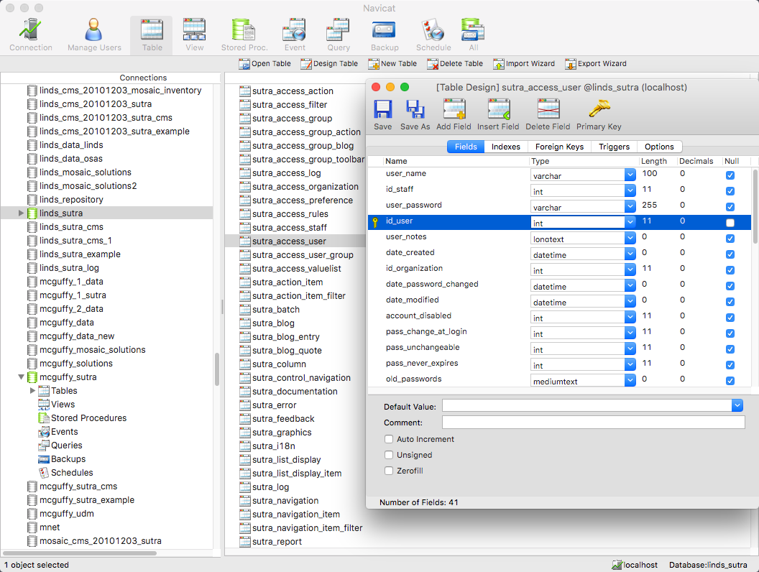Click the localhost connection status icon
Viewport: 759px width, 572px height.
[x=617, y=565]
